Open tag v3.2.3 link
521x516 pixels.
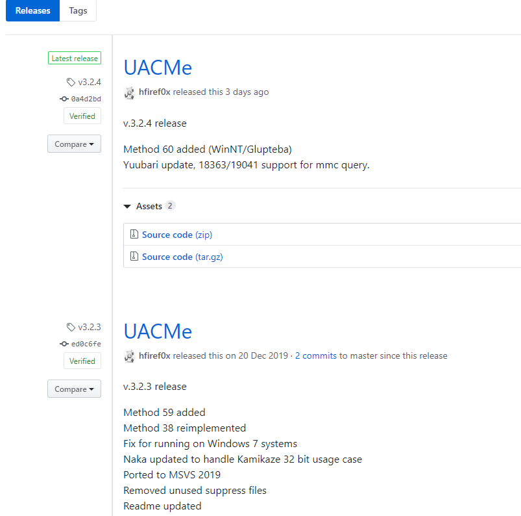90,328
